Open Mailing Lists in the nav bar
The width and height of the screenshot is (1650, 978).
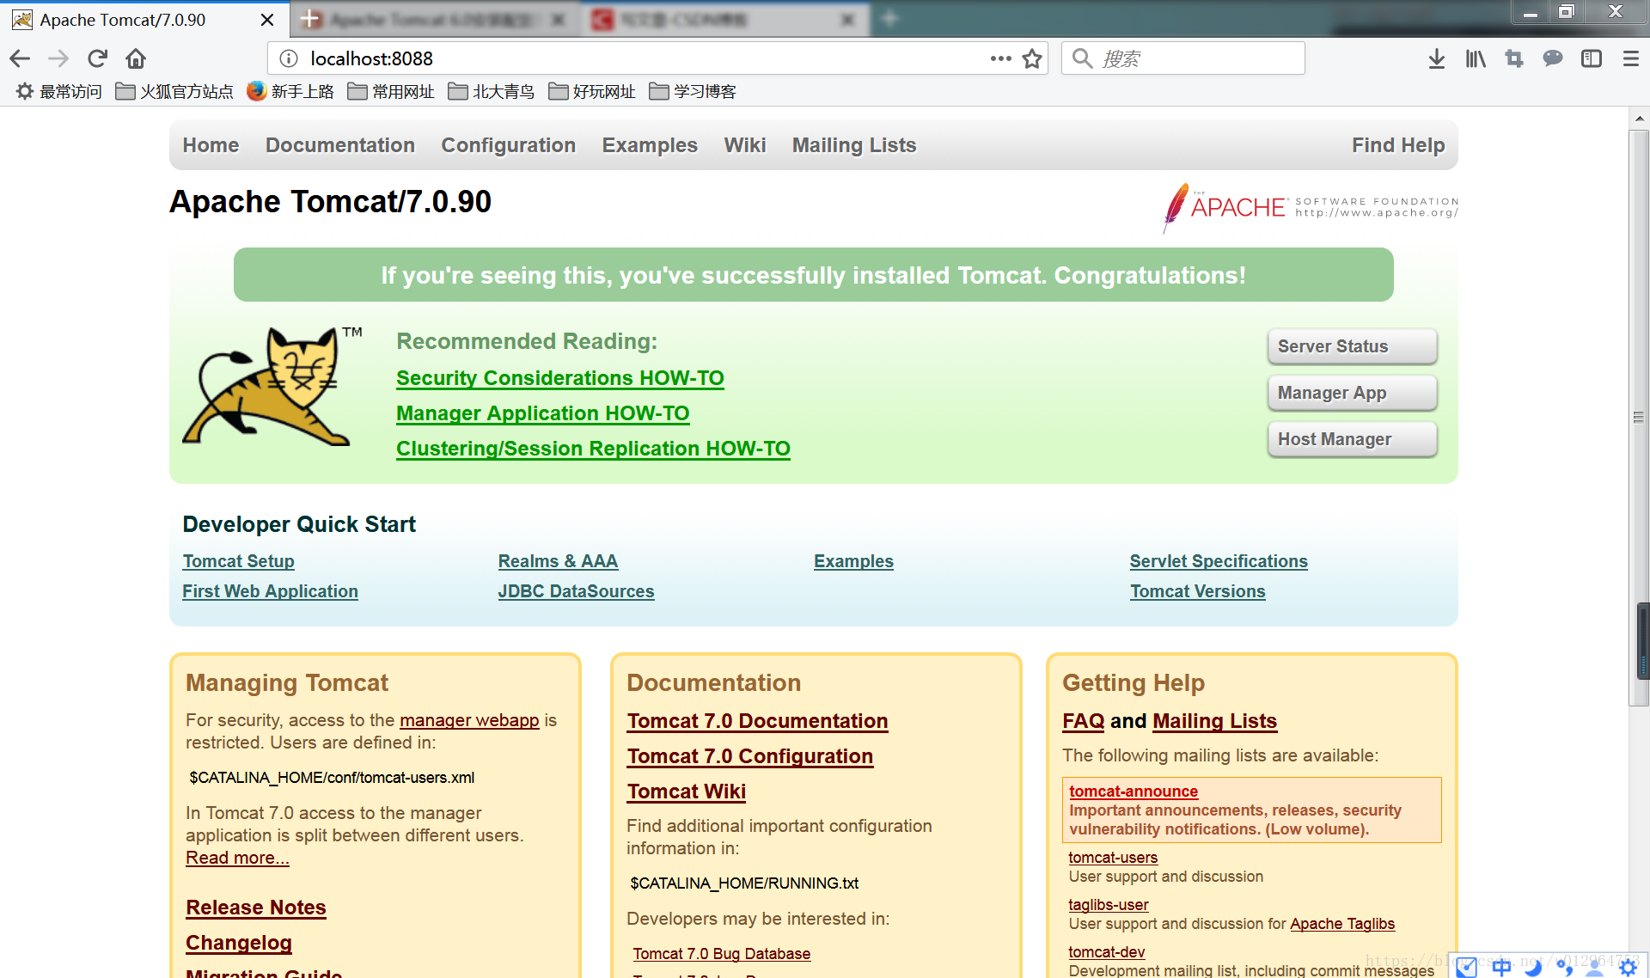(x=854, y=145)
